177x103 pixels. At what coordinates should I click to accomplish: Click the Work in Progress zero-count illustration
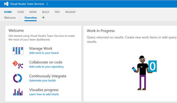(144, 73)
